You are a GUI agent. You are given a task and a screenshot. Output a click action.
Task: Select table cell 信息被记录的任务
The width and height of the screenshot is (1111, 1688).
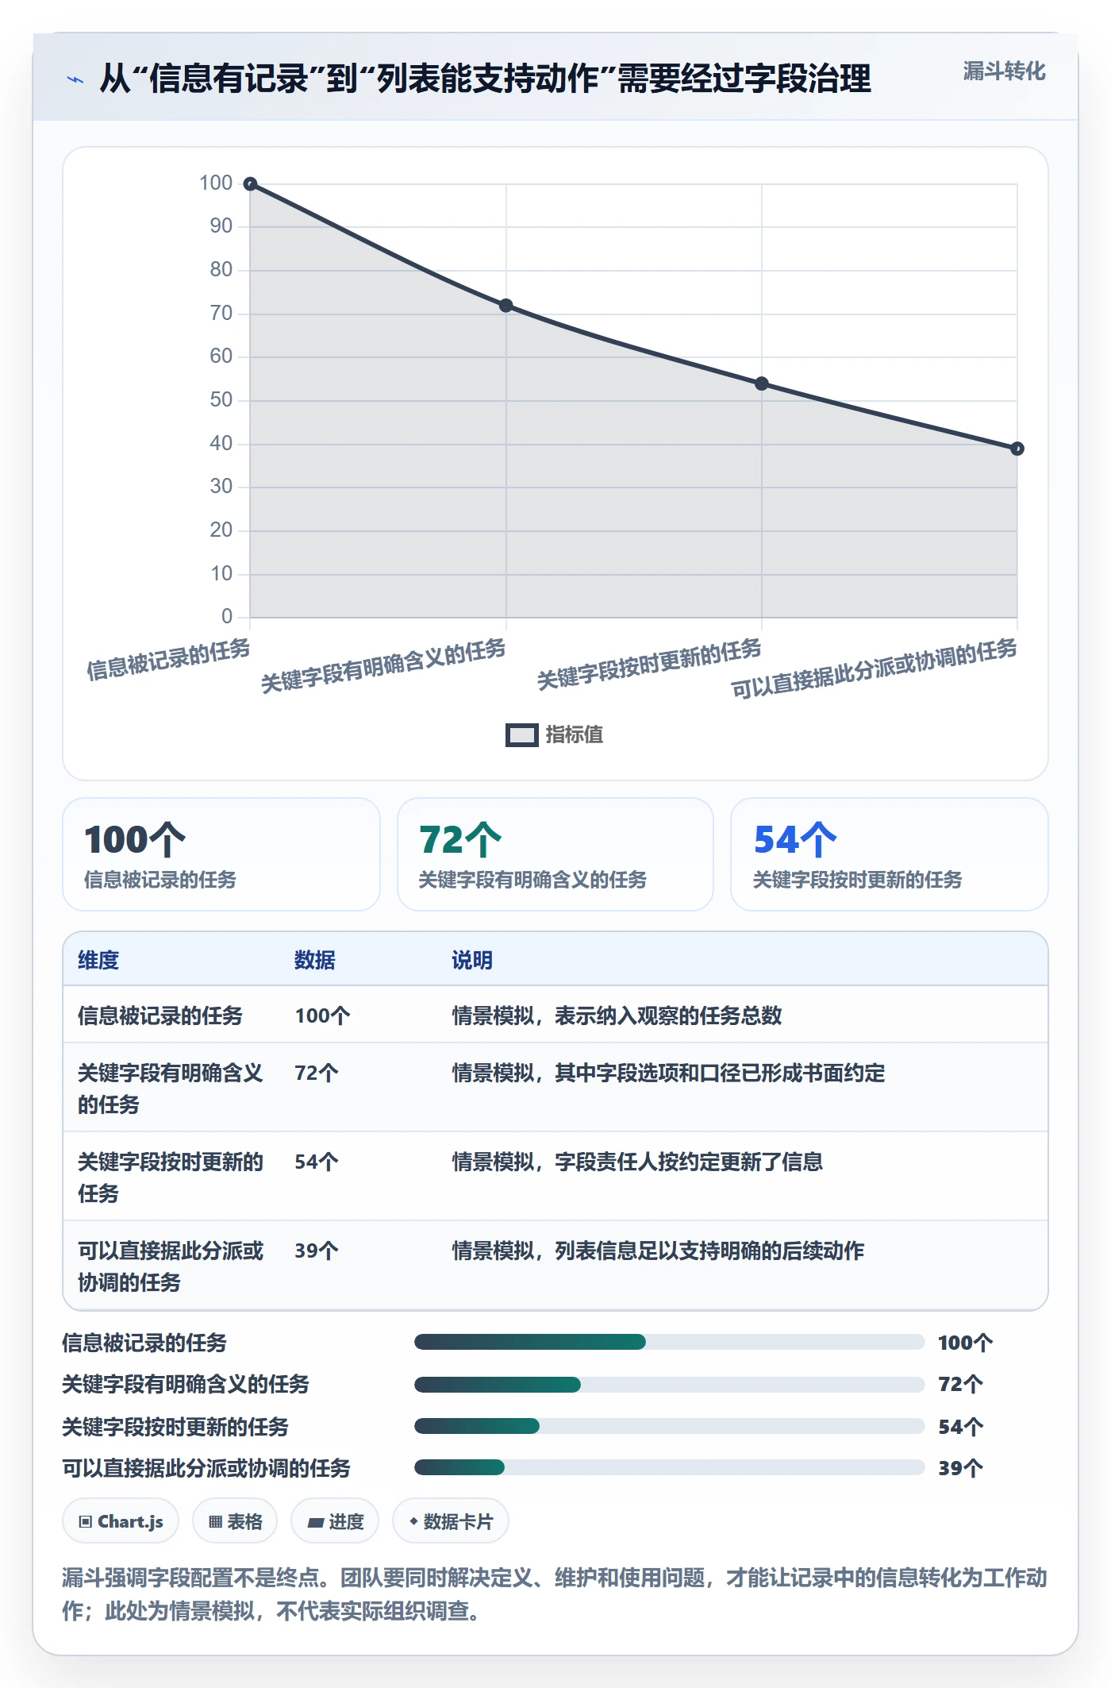pos(160,1015)
